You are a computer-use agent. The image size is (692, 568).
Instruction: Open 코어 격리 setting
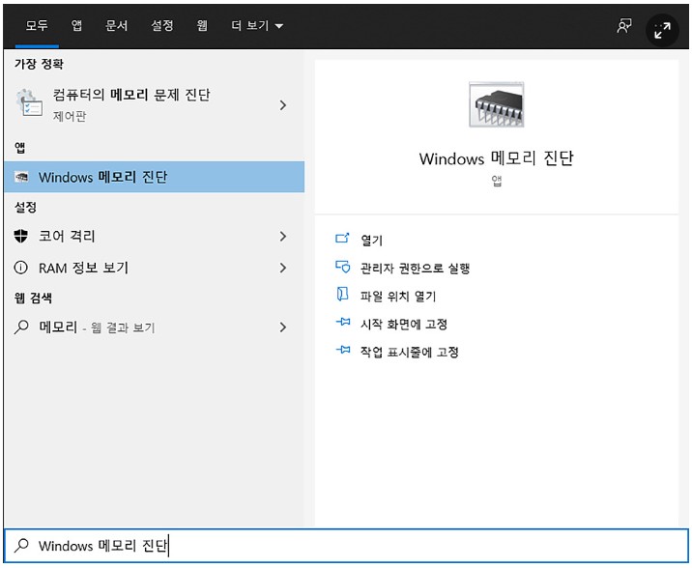tap(154, 237)
